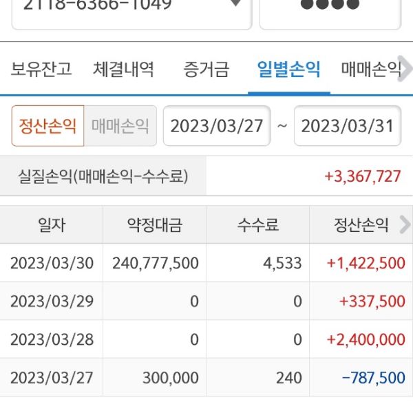Pick start date 2023/03/27

(x=217, y=126)
